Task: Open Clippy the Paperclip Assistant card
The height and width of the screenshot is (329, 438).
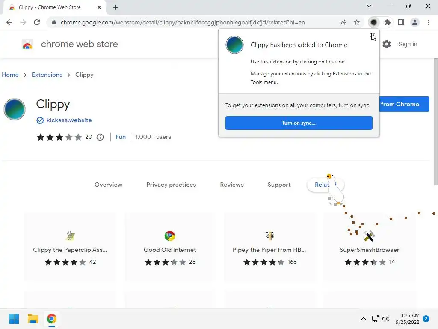Action: click(70, 247)
